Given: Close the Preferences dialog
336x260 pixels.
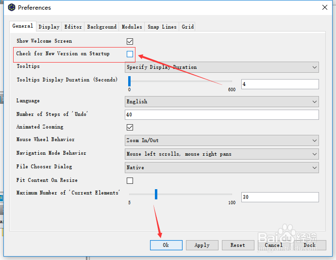Looking at the screenshot, I should click(325, 7).
